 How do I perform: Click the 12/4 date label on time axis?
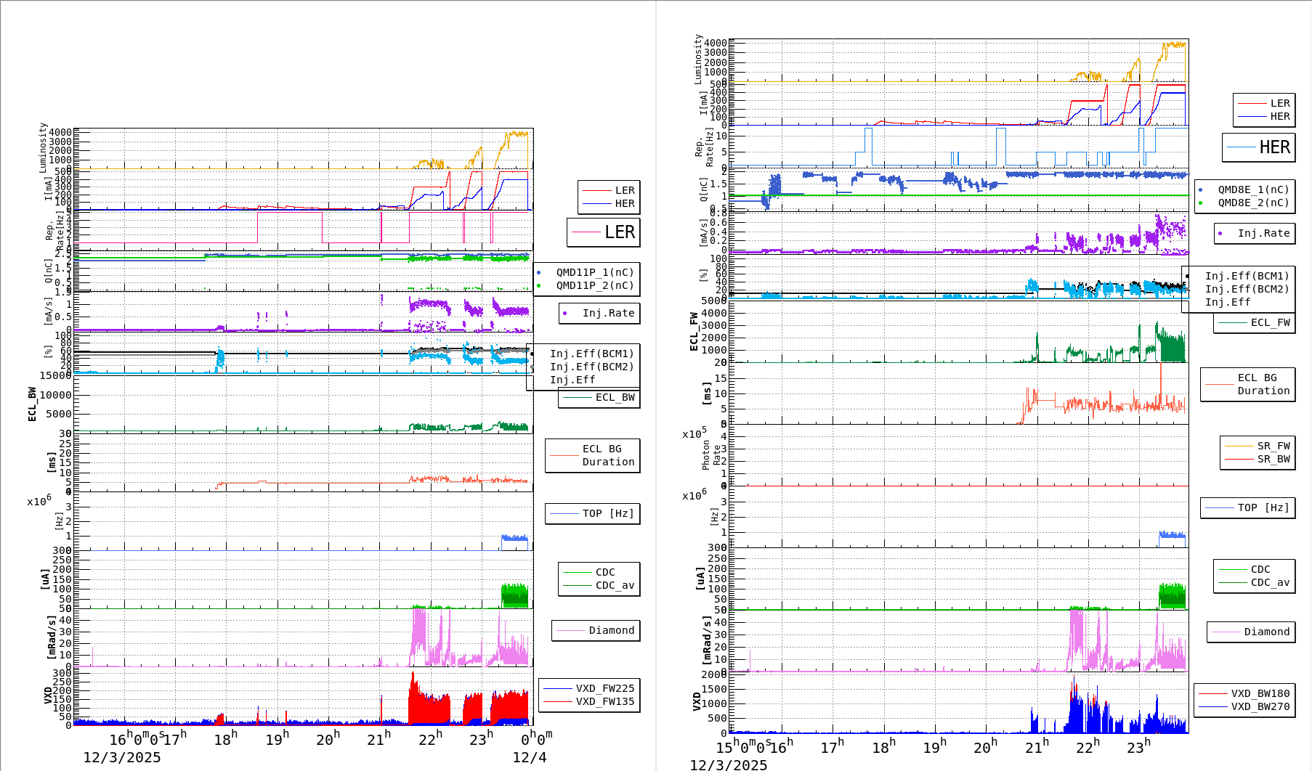529,758
